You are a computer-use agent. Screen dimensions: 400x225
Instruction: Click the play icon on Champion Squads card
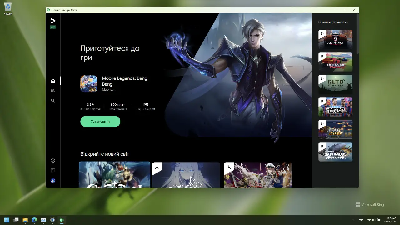(322, 101)
